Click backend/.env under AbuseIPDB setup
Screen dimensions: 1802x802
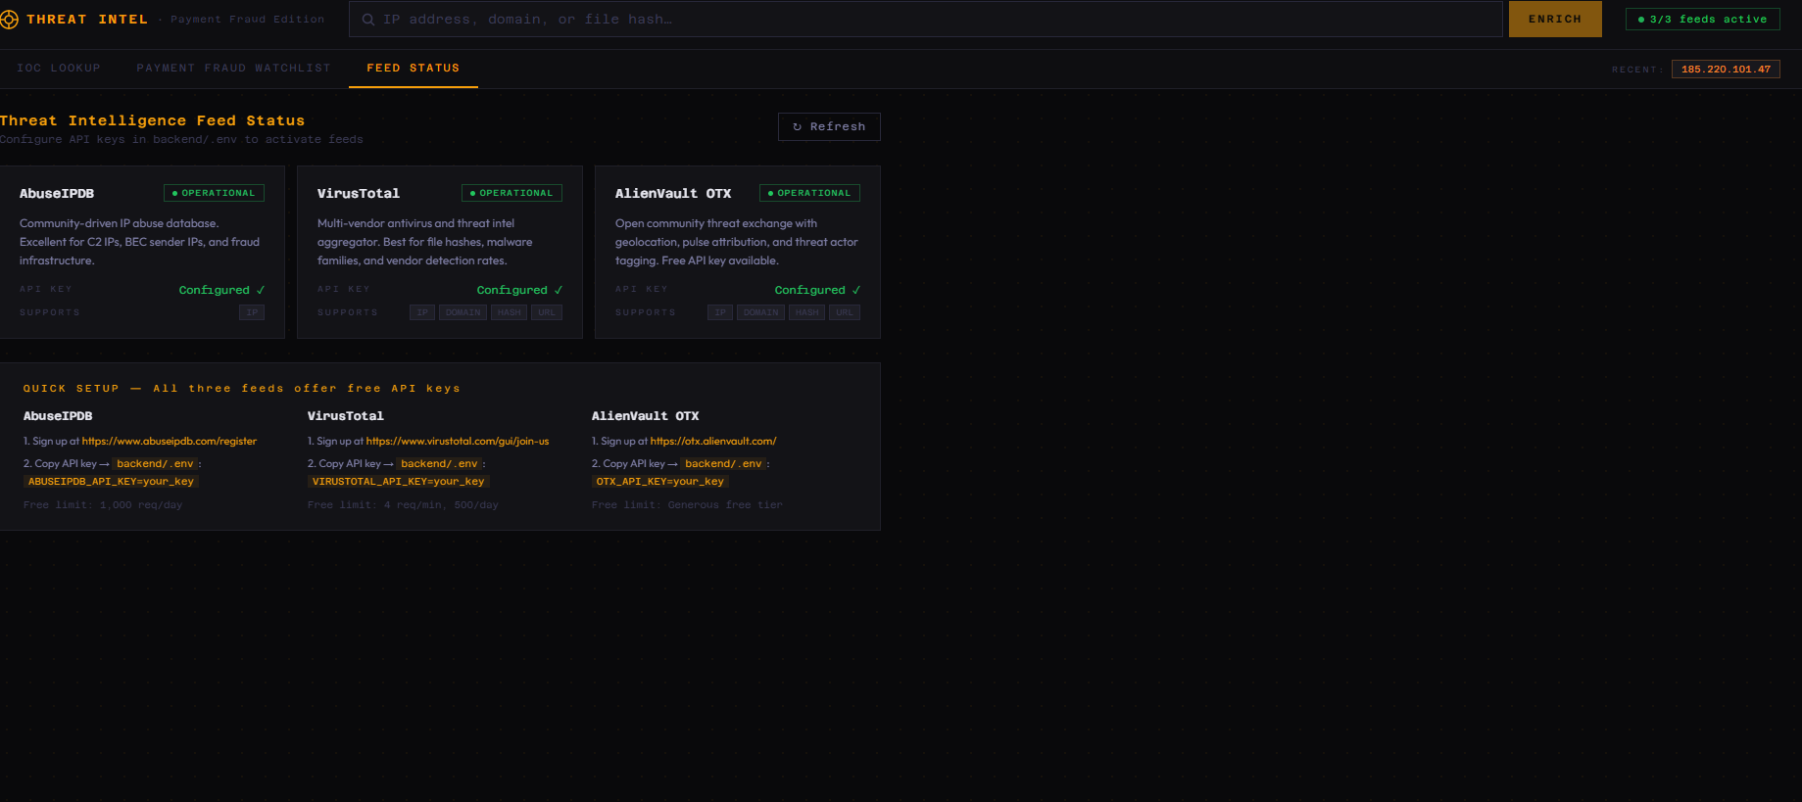(x=155, y=464)
